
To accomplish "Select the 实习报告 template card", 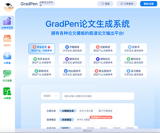I will point(134,73).
